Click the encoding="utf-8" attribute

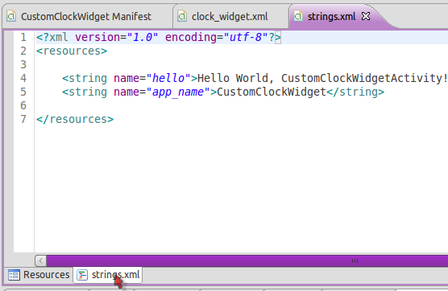tap(216, 37)
